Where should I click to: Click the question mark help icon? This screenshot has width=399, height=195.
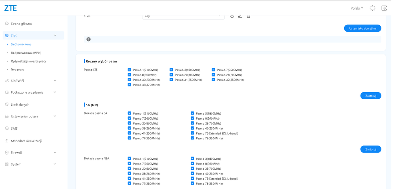(x=88, y=39)
